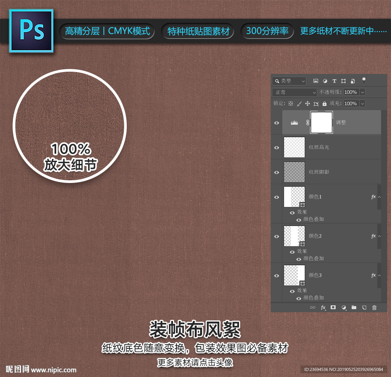Open the 类型 filter type dropdown

(289, 81)
